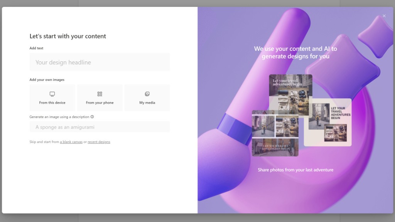
Task: Select the "From your phone" label
Action: tap(100, 103)
